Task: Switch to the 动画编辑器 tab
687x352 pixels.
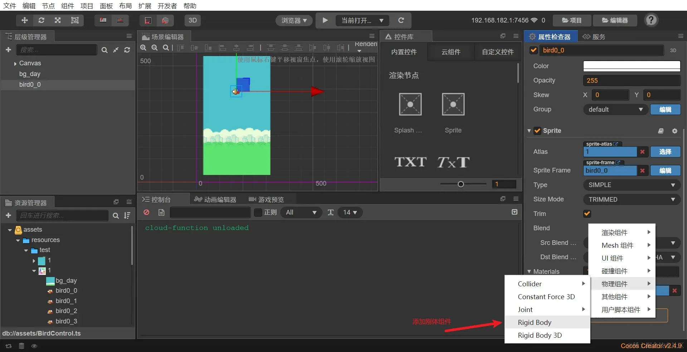Action: coord(215,200)
